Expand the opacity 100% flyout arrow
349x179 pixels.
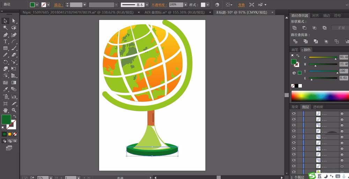[x=185, y=5]
